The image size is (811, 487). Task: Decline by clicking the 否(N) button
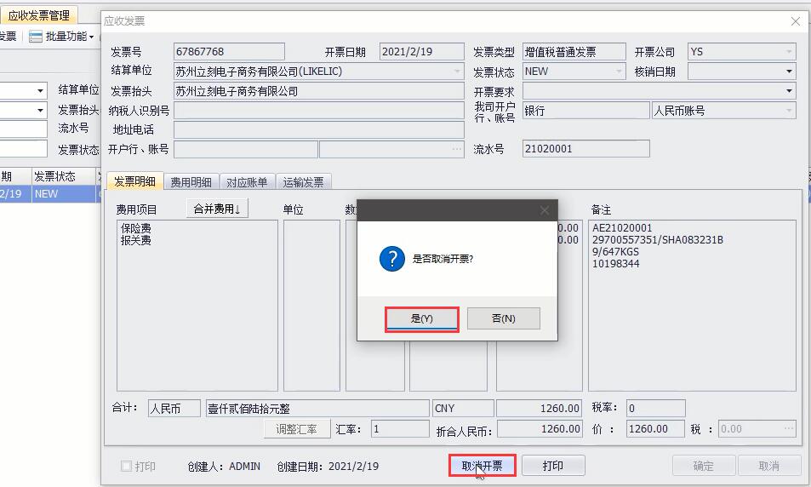pyautogui.click(x=503, y=318)
